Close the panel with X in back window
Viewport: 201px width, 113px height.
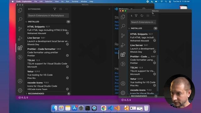tap(109, 9)
